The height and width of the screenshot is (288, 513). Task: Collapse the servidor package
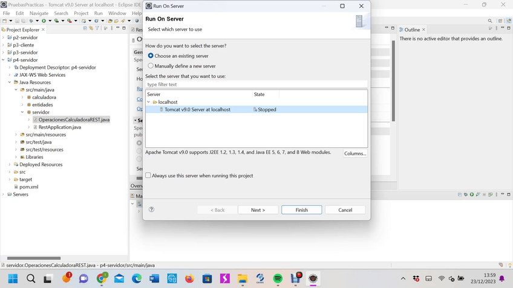coord(22,112)
